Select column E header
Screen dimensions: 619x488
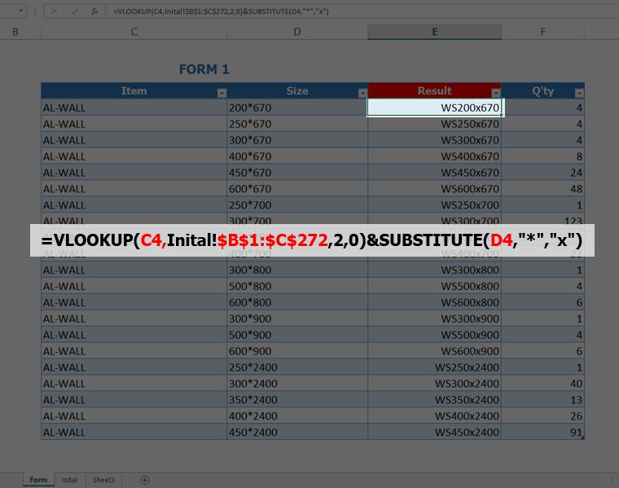[x=435, y=32]
